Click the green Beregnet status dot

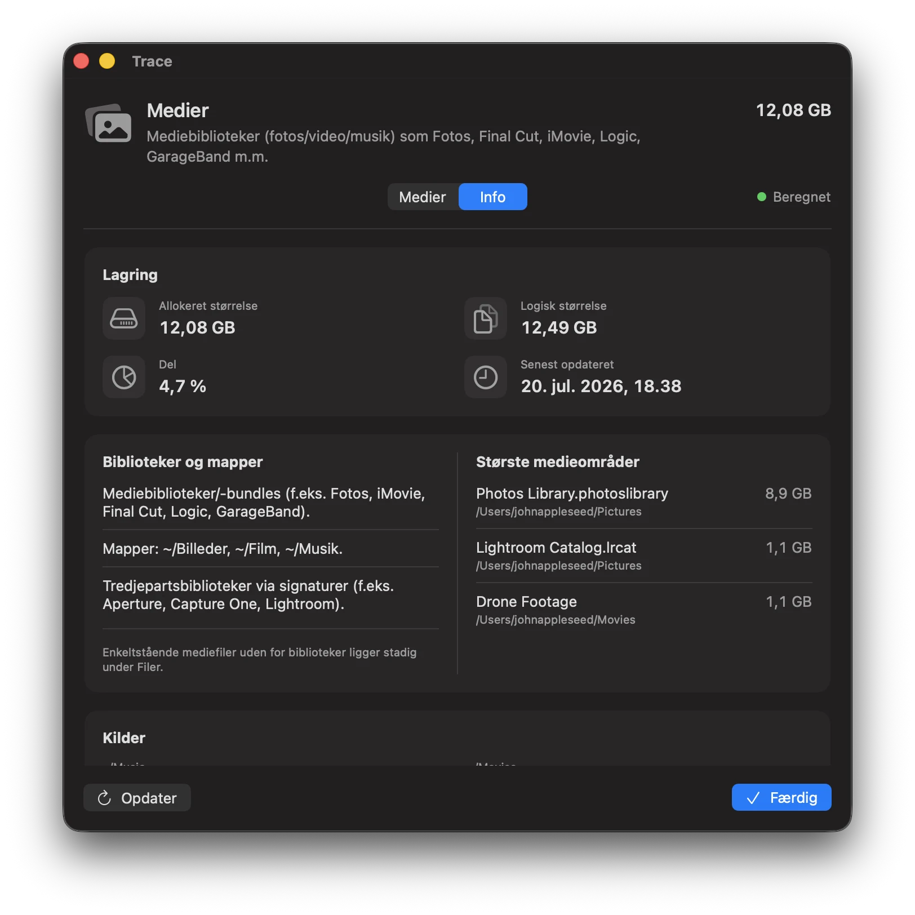[762, 197]
